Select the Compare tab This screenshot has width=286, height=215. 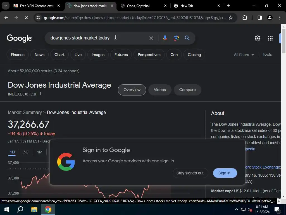coord(187,90)
